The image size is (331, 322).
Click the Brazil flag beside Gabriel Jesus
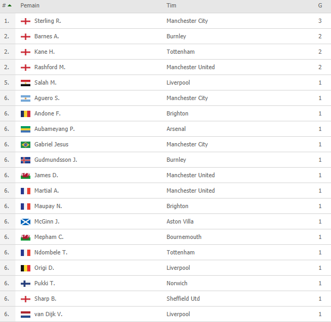pos(25,145)
